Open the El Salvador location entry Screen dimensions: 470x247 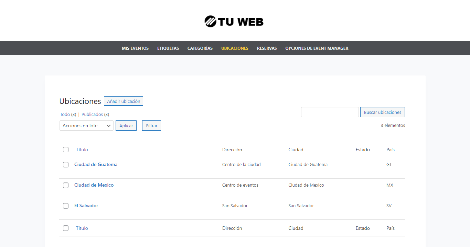pos(86,205)
